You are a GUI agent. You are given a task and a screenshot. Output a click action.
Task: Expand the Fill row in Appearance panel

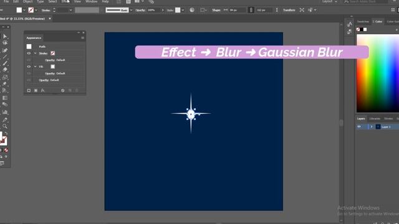[36, 67]
